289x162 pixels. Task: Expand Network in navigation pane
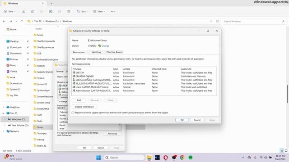(3, 131)
